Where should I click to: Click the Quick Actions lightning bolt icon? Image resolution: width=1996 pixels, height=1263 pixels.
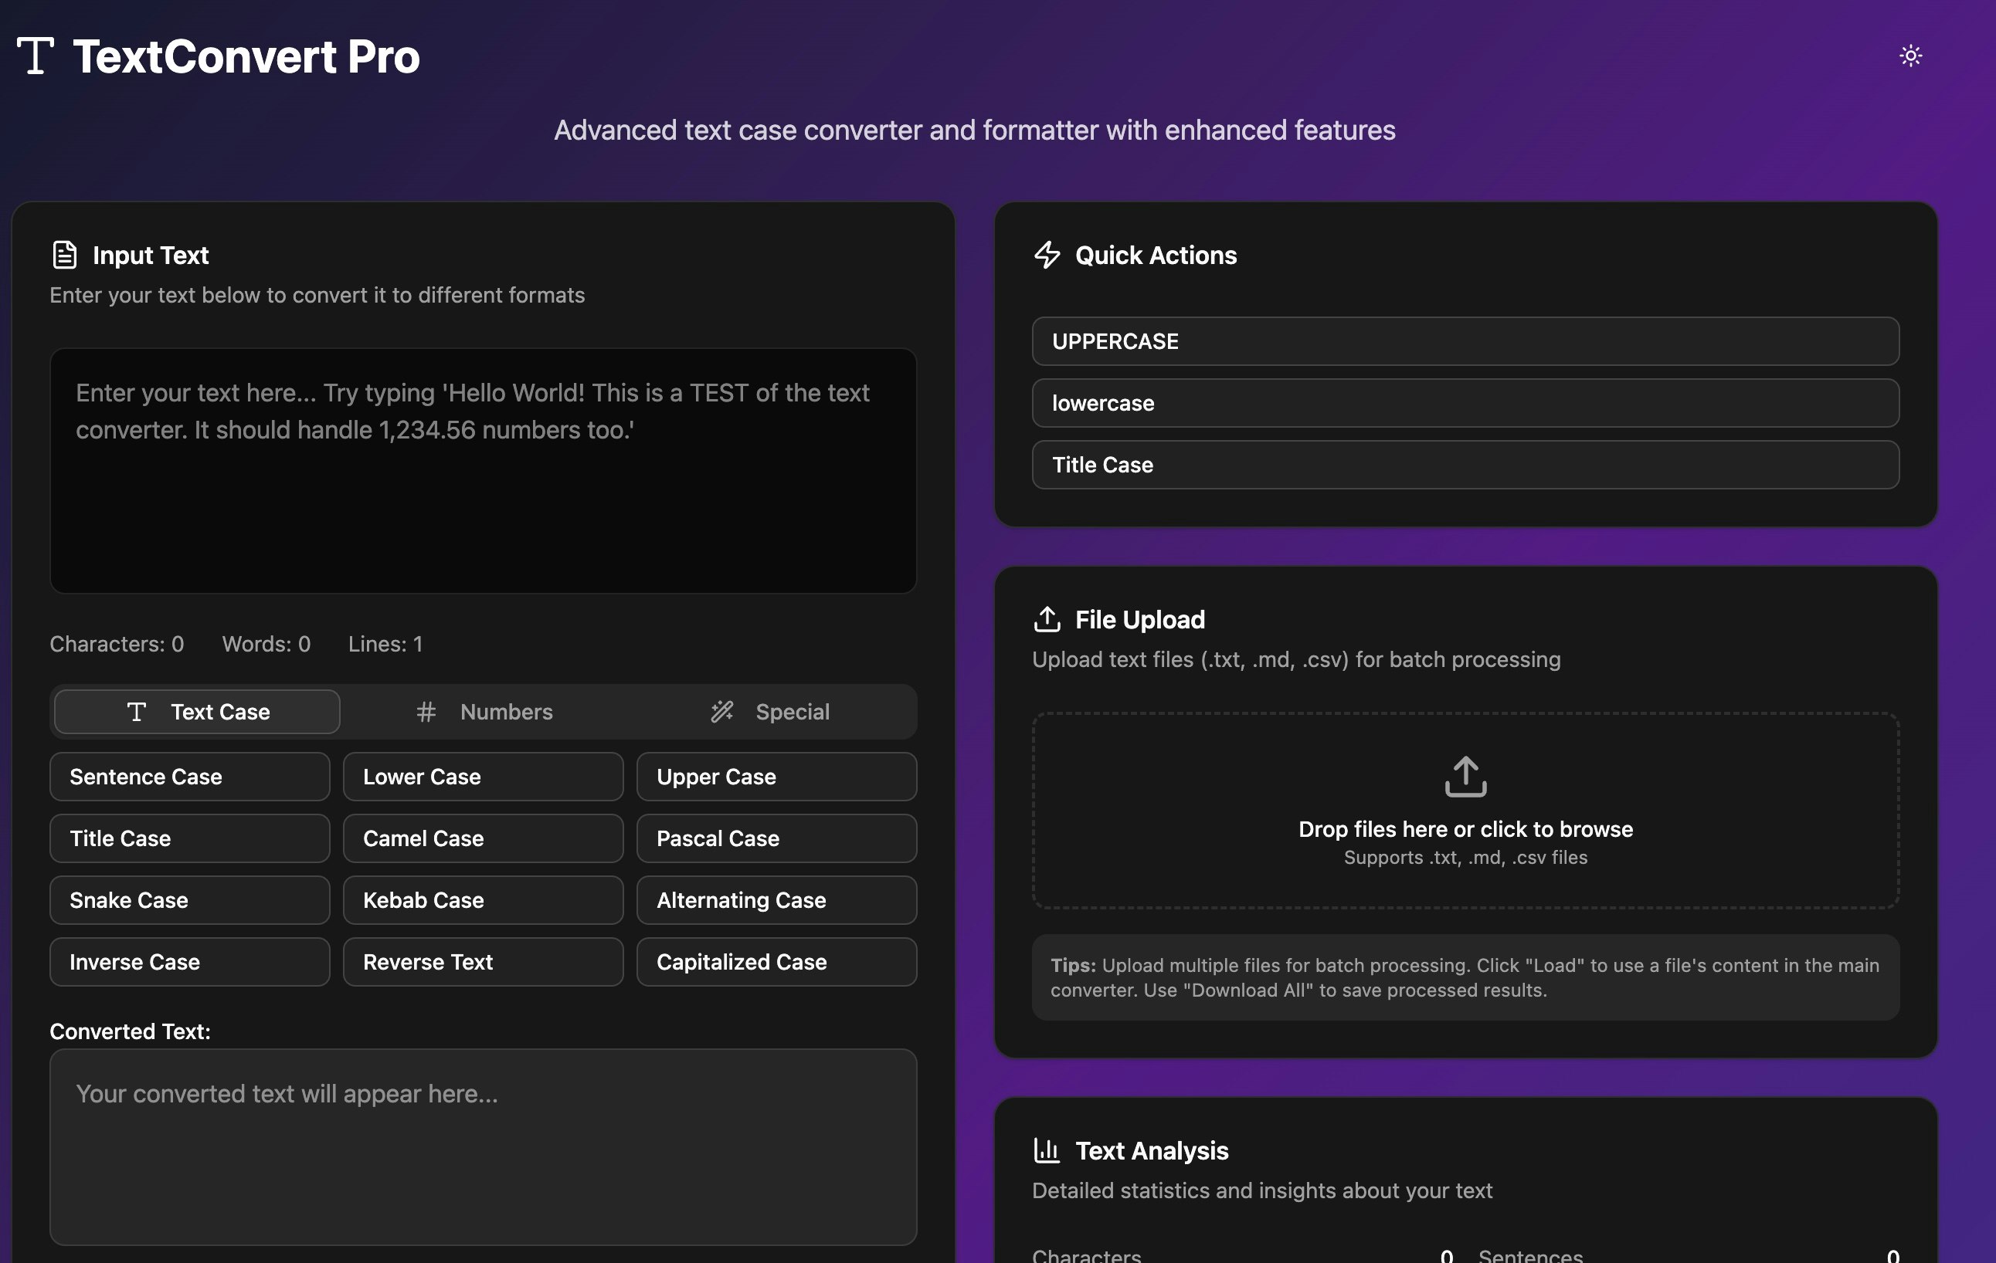click(x=1047, y=255)
